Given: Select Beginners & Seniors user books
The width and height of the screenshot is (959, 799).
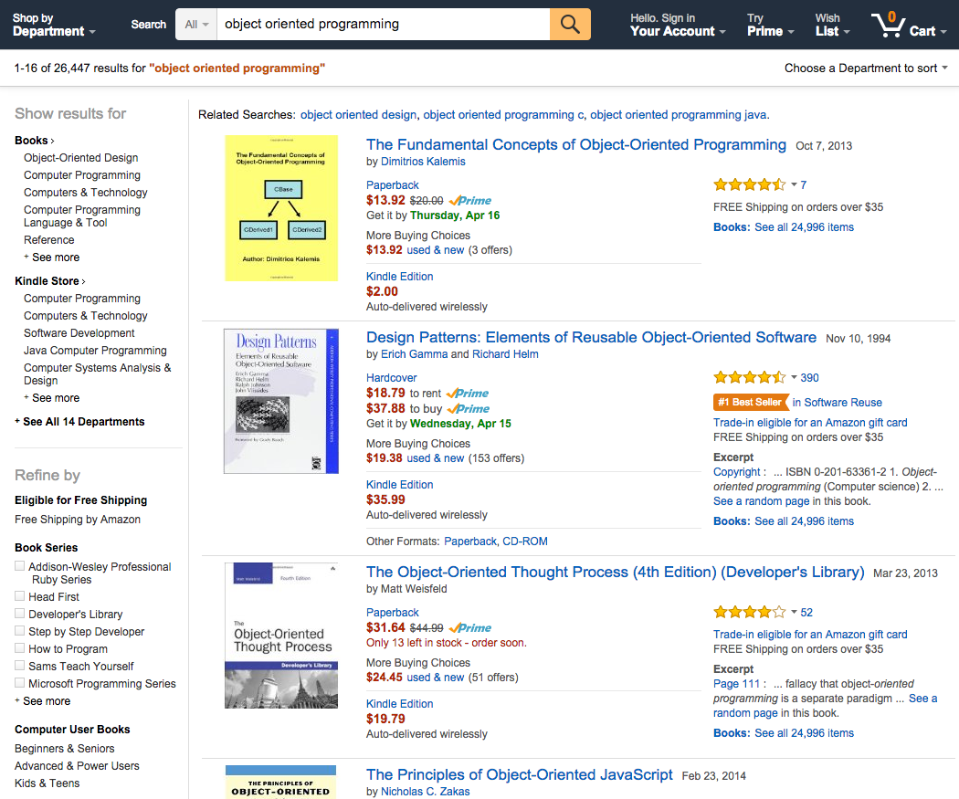Looking at the screenshot, I should 64,749.
